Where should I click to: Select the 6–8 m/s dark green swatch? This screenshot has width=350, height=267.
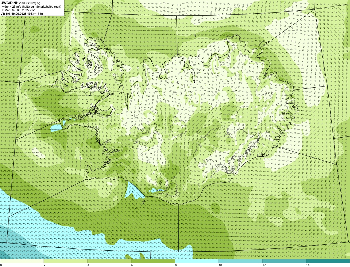point(153,261)
